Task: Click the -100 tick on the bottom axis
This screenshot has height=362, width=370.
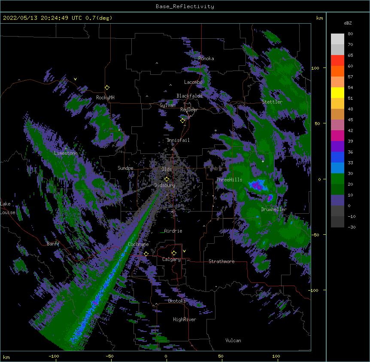Action: (54, 356)
